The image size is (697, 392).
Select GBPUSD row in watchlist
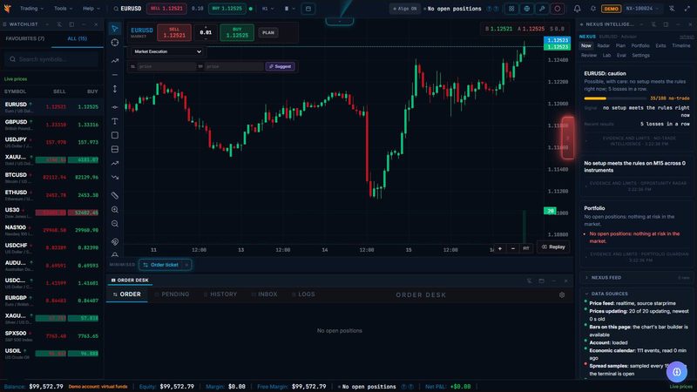coord(51,125)
